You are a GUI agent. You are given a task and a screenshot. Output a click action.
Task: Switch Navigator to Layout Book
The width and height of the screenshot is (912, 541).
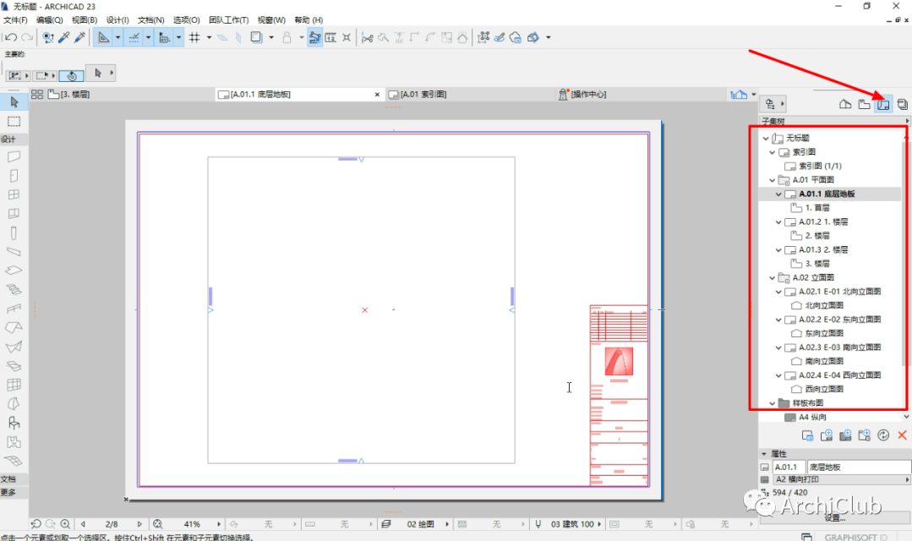tap(883, 104)
